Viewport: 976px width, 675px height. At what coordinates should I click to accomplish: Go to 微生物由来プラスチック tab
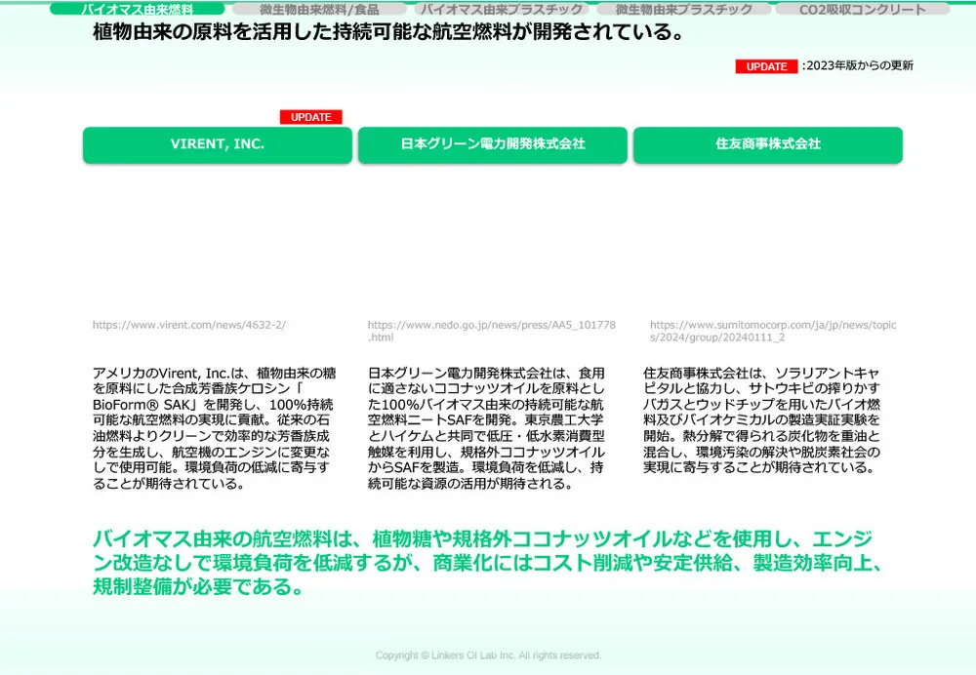tap(683, 9)
